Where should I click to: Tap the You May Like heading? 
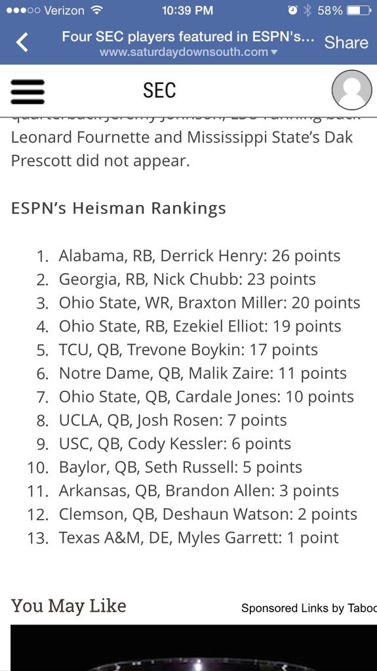pyautogui.click(x=68, y=607)
